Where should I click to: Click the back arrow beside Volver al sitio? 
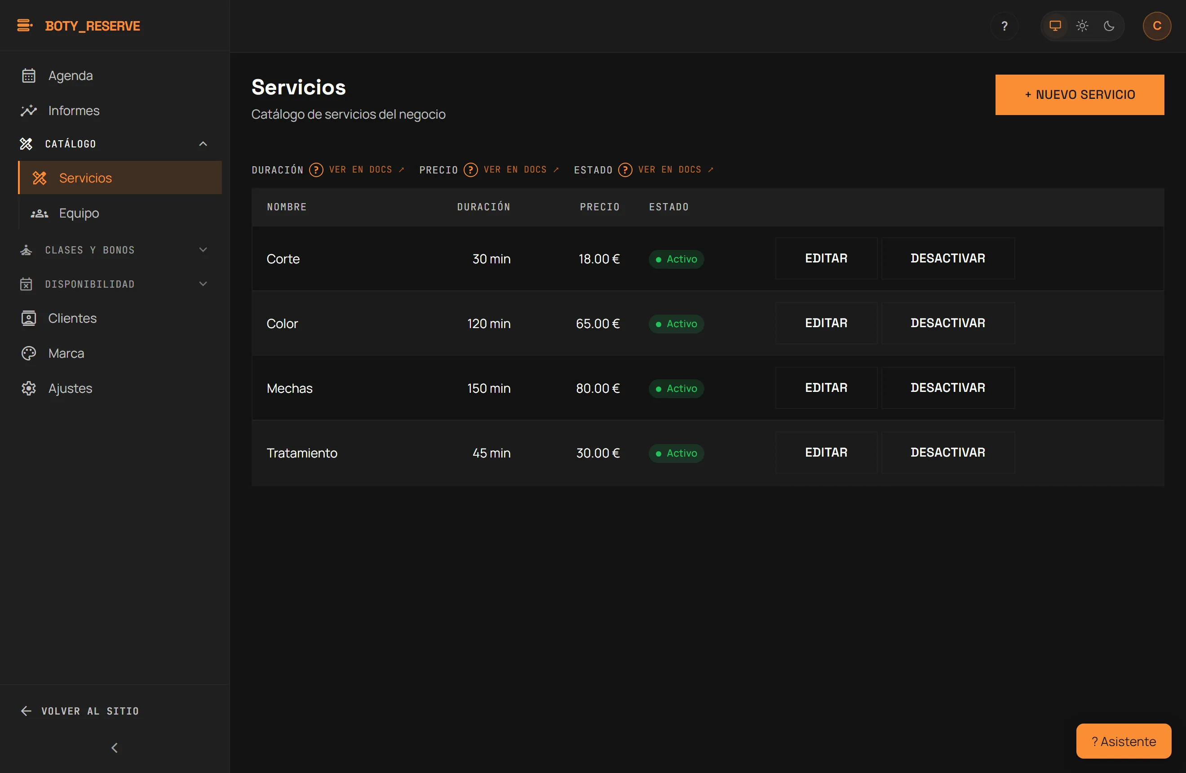(27, 711)
